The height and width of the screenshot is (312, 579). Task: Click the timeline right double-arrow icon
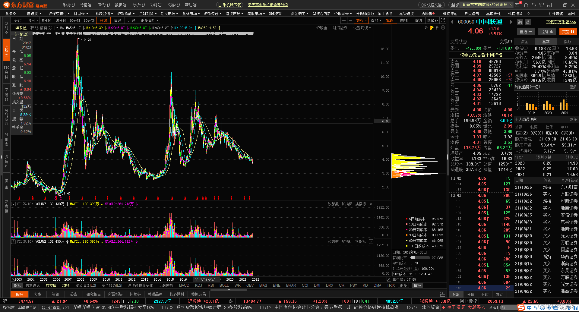[x=388, y=279]
